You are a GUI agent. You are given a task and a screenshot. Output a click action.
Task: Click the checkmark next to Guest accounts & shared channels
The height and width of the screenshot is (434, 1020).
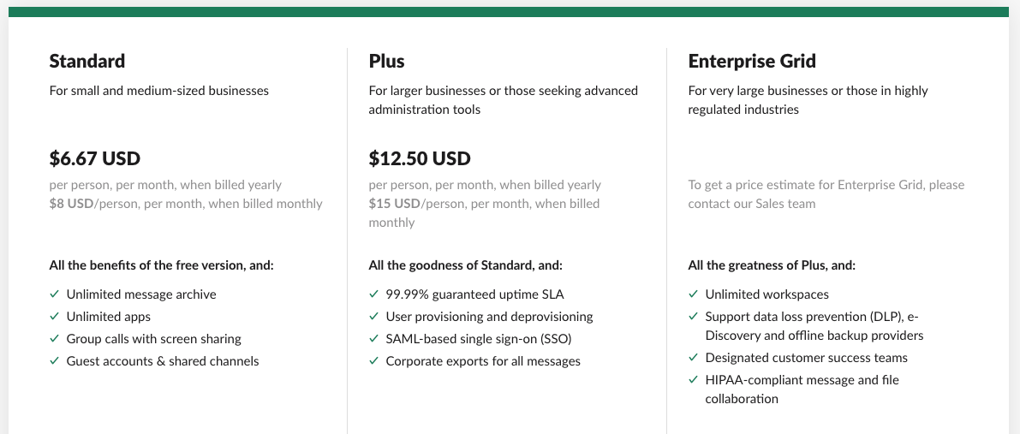[54, 360]
